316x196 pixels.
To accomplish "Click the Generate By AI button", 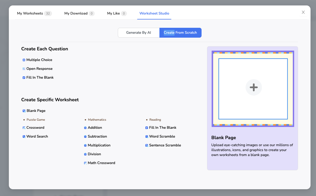I will click(139, 32).
